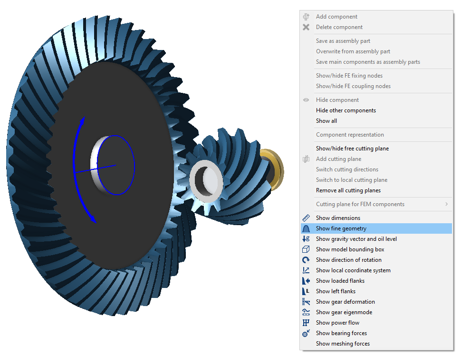Click the ruler icon beside Show dimensions
This screenshot has height=357, width=461.
click(306, 218)
